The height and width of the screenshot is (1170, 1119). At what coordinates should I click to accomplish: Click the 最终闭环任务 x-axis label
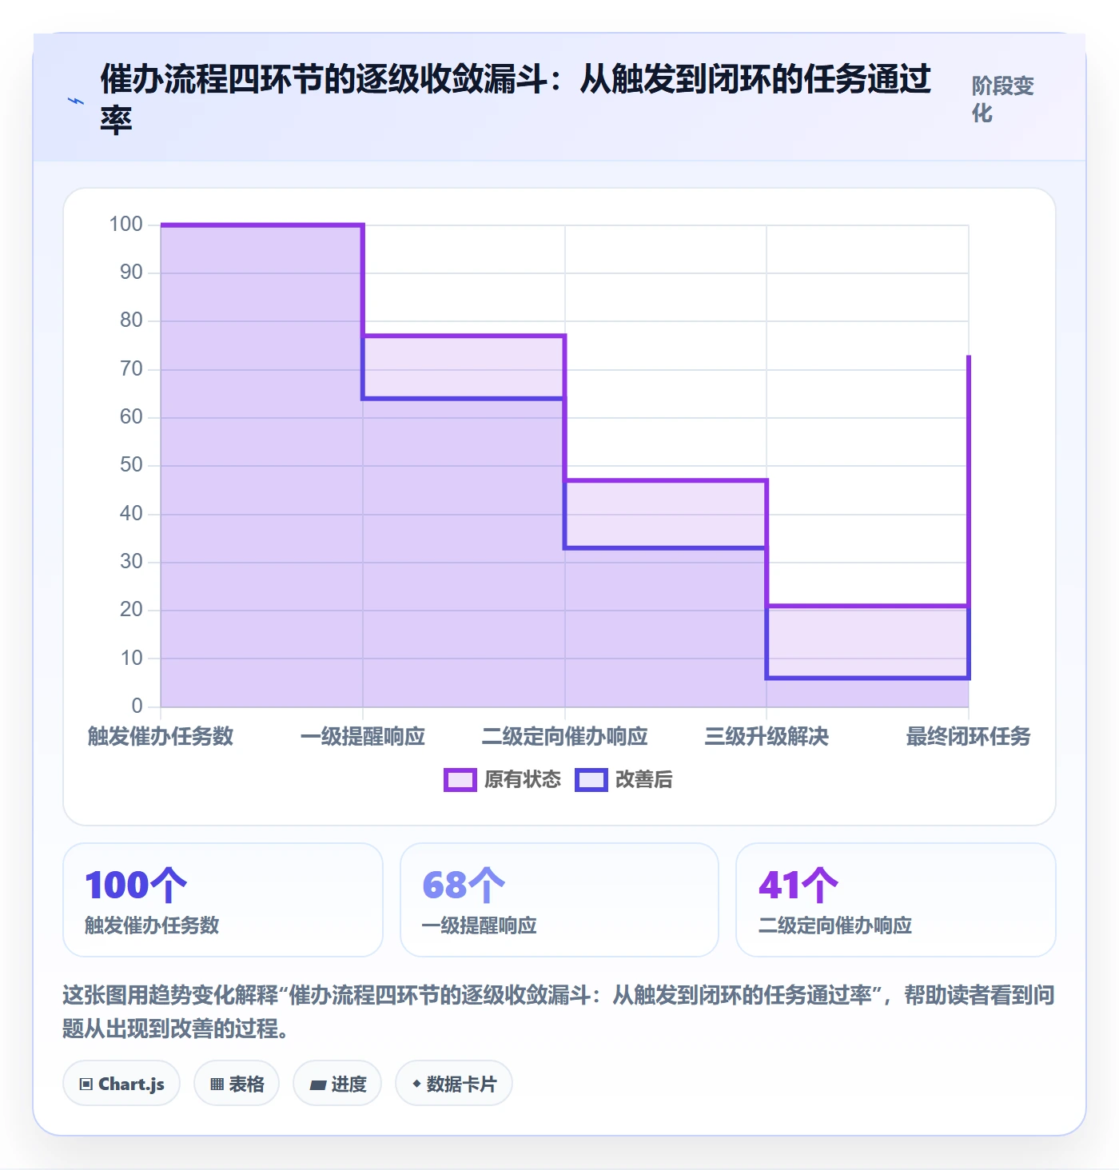[969, 736]
